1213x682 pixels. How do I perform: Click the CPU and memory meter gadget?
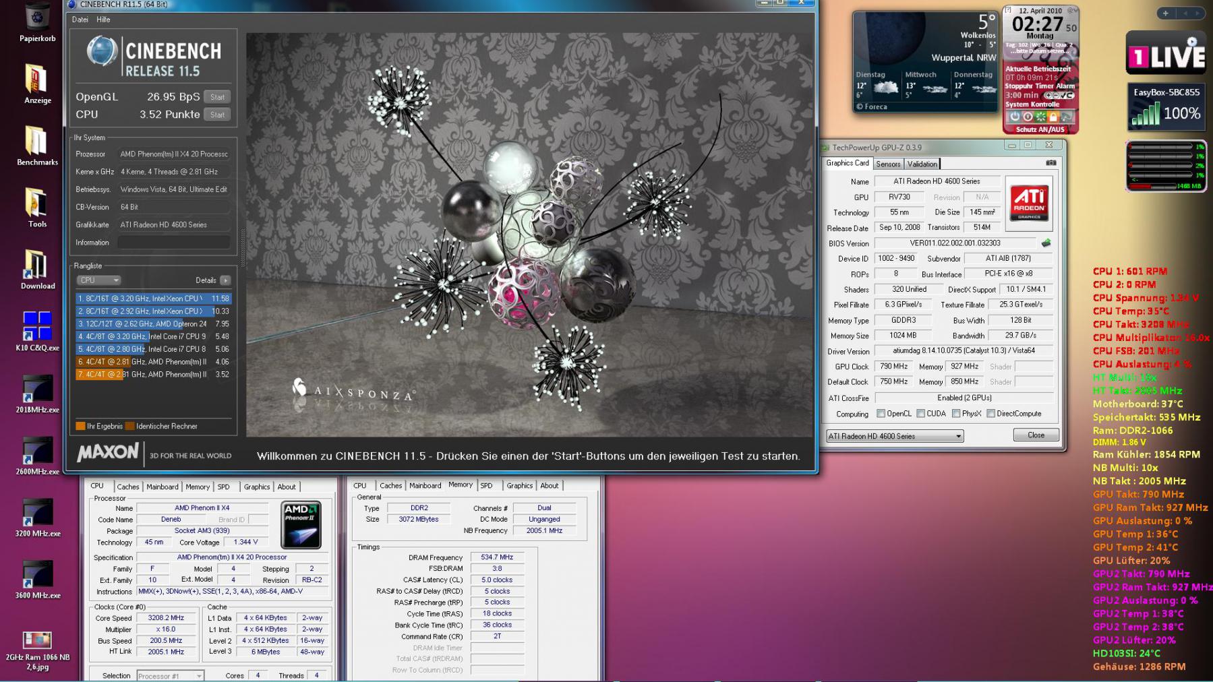1166,166
